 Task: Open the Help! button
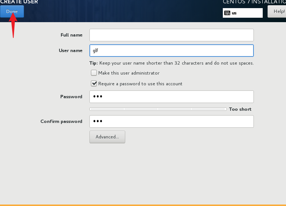point(277,11)
